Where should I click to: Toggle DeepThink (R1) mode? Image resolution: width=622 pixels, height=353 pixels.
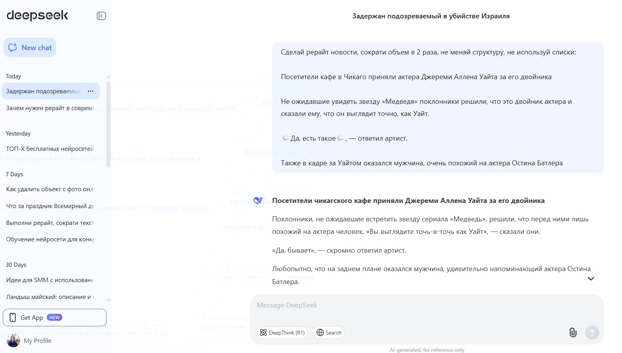tap(282, 333)
